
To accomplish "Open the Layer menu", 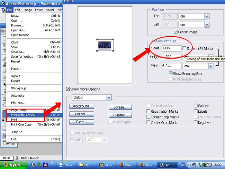I will 39,10.
